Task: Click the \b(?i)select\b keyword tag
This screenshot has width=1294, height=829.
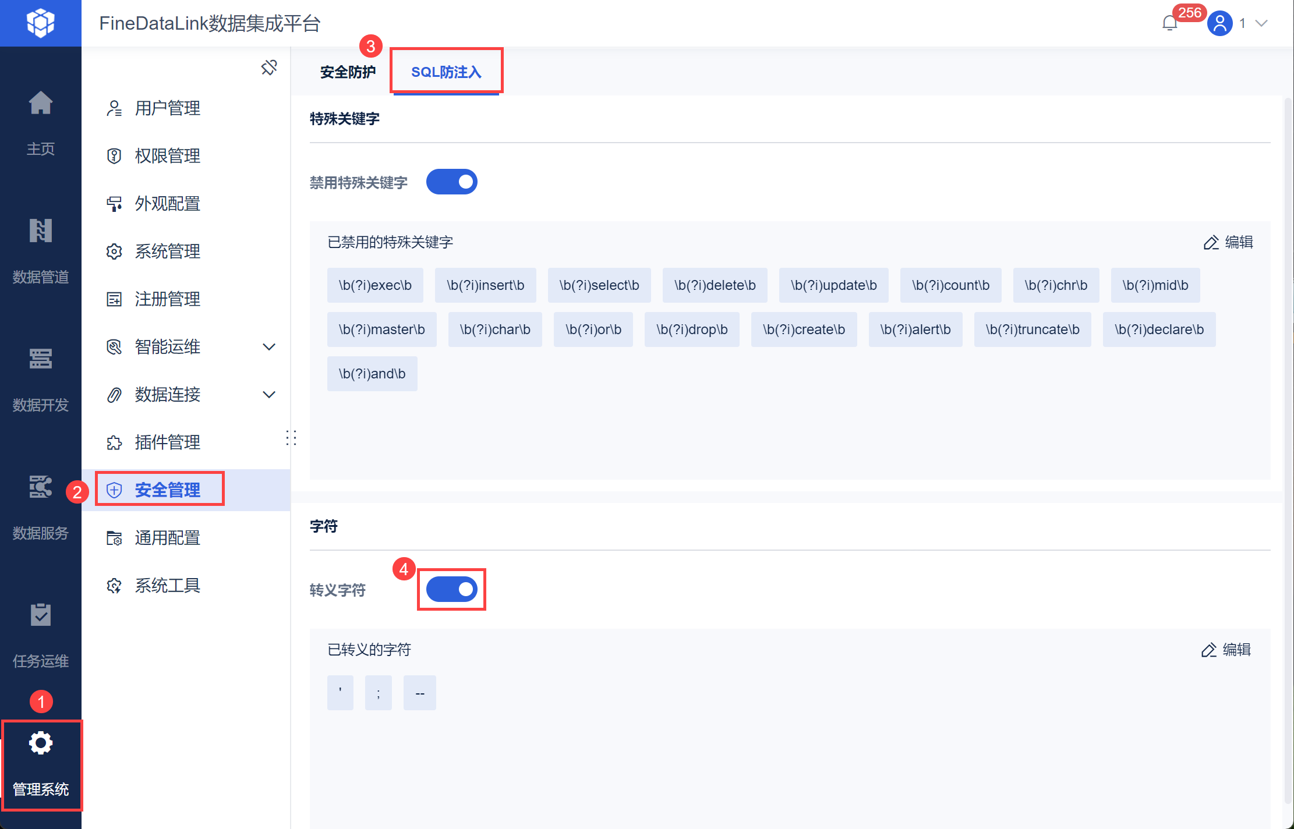Action: click(599, 285)
